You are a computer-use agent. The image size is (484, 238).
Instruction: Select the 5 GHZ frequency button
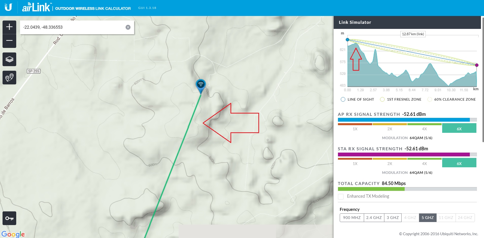click(427, 217)
